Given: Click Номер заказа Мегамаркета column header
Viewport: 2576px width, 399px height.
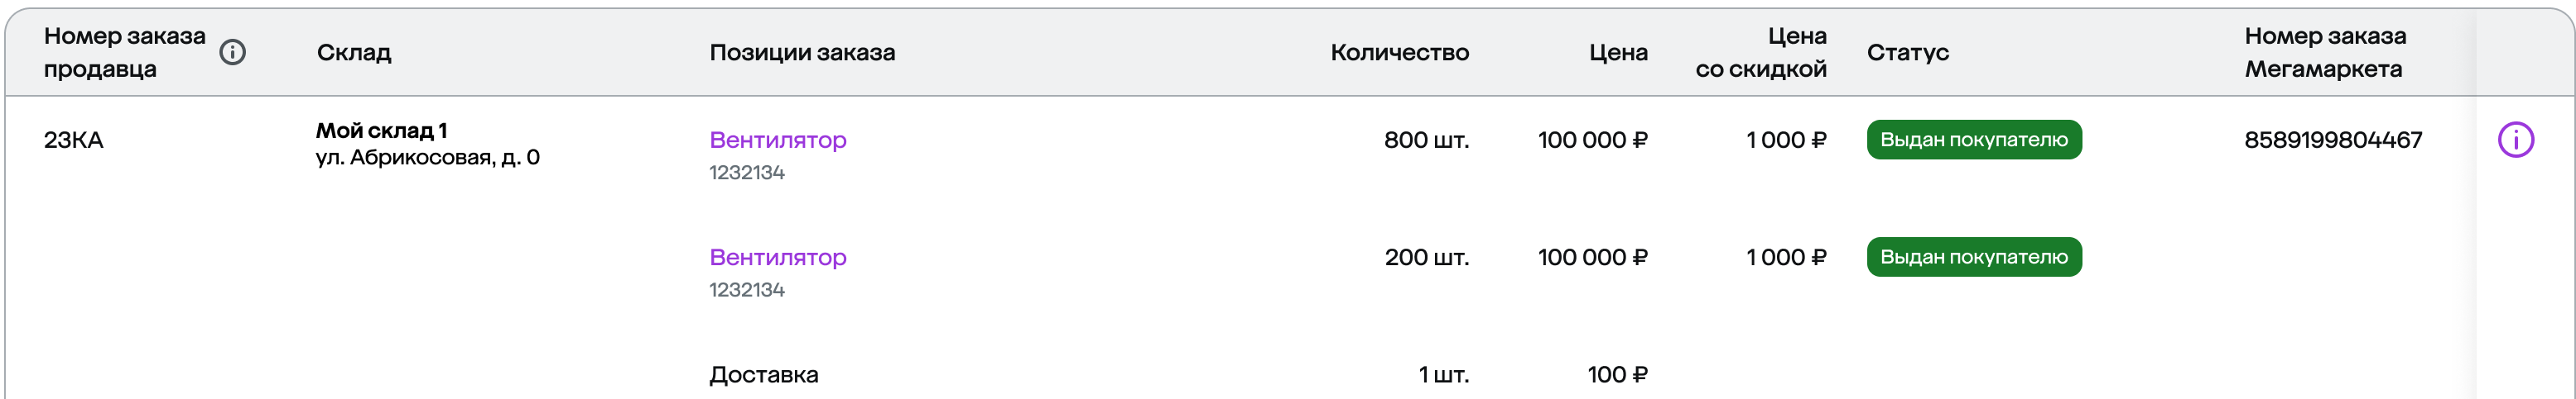Looking at the screenshot, I should coord(2325,53).
